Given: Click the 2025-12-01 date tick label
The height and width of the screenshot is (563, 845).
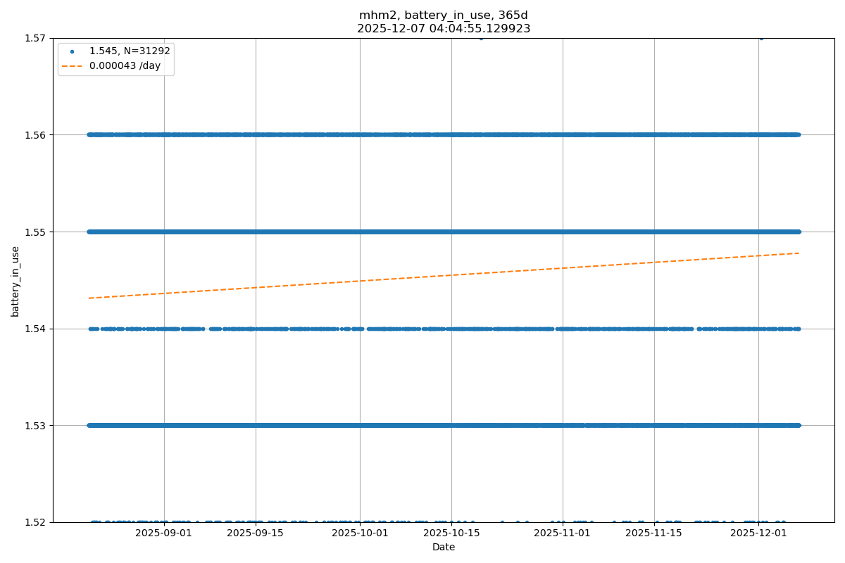Looking at the screenshot, I should [x=758, y=533].
